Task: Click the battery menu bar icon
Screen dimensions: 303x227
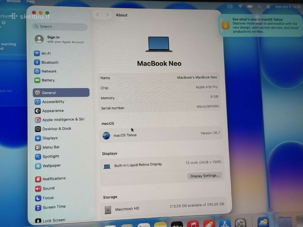Action: pos(250,6)
